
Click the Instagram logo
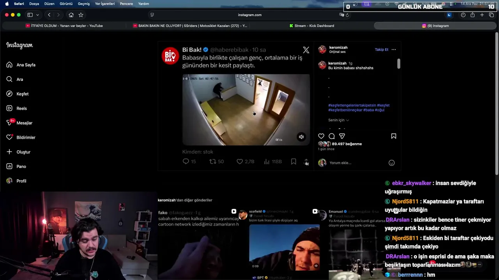(19, 45)
